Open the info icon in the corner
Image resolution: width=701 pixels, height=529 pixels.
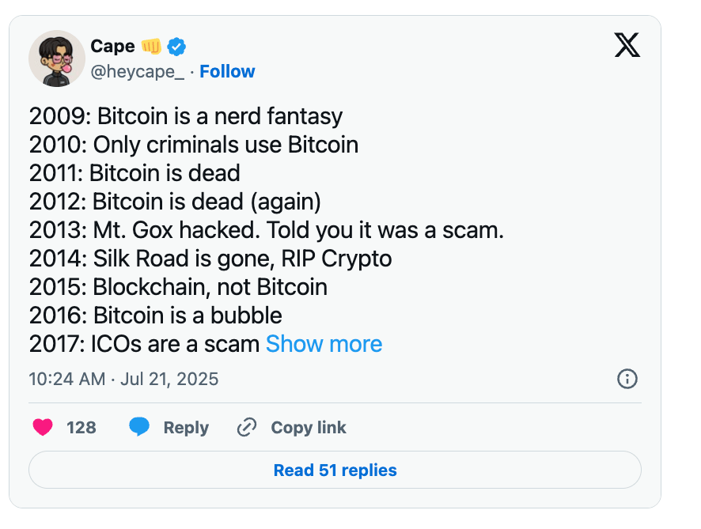pos(627,380)
